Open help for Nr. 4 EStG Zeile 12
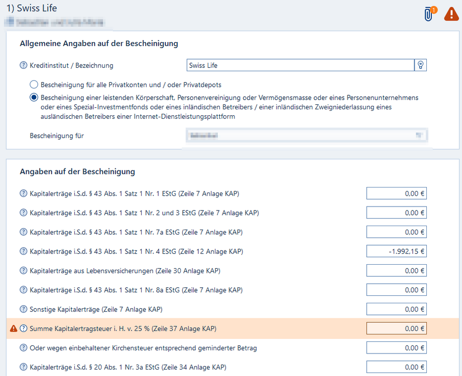This screenshot has width=462, height=376. (x=23, y=252)
